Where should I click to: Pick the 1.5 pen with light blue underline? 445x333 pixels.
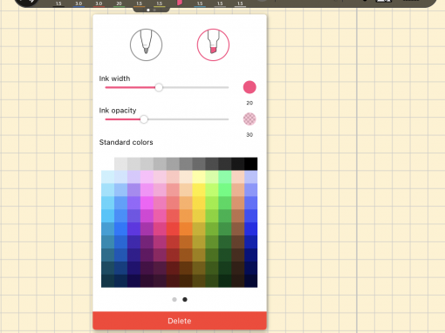pos(200,3)
